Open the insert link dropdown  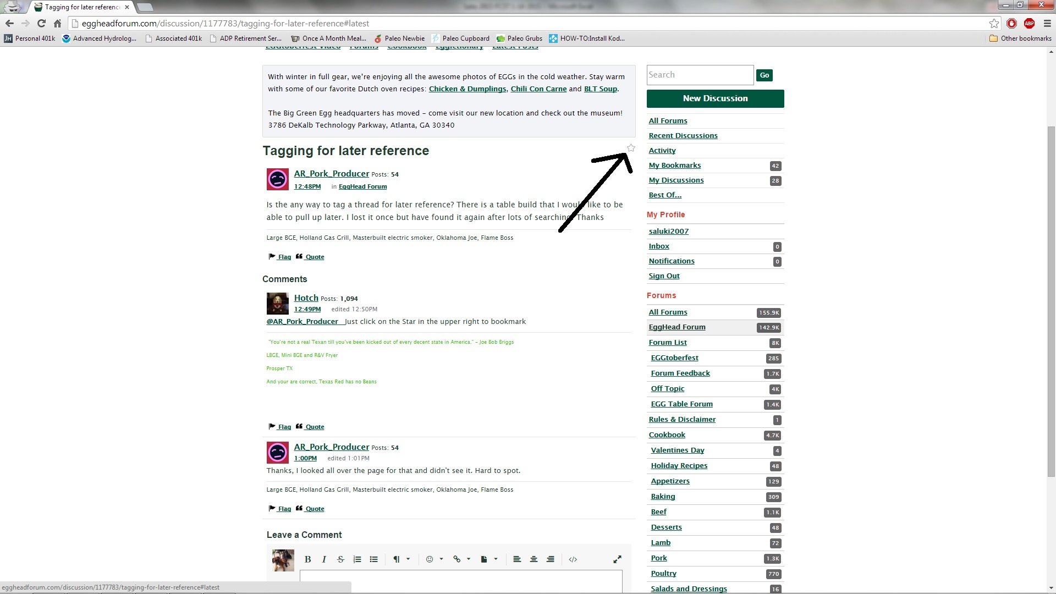(x=461, y=559)
